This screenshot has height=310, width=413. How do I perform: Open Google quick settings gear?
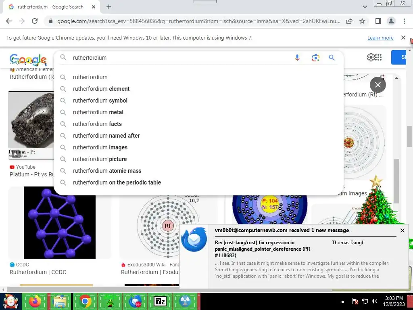coord(371,57)
